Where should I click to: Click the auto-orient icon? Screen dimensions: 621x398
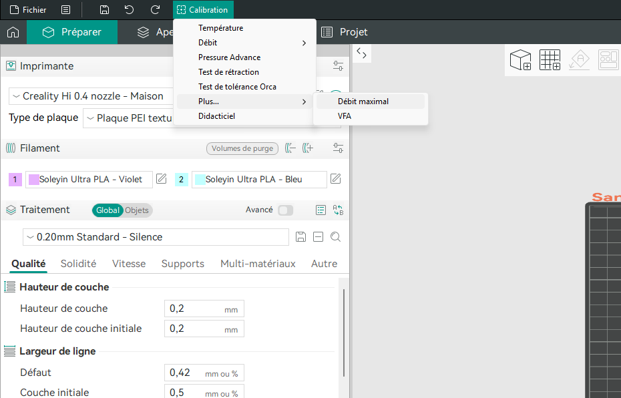580,60
